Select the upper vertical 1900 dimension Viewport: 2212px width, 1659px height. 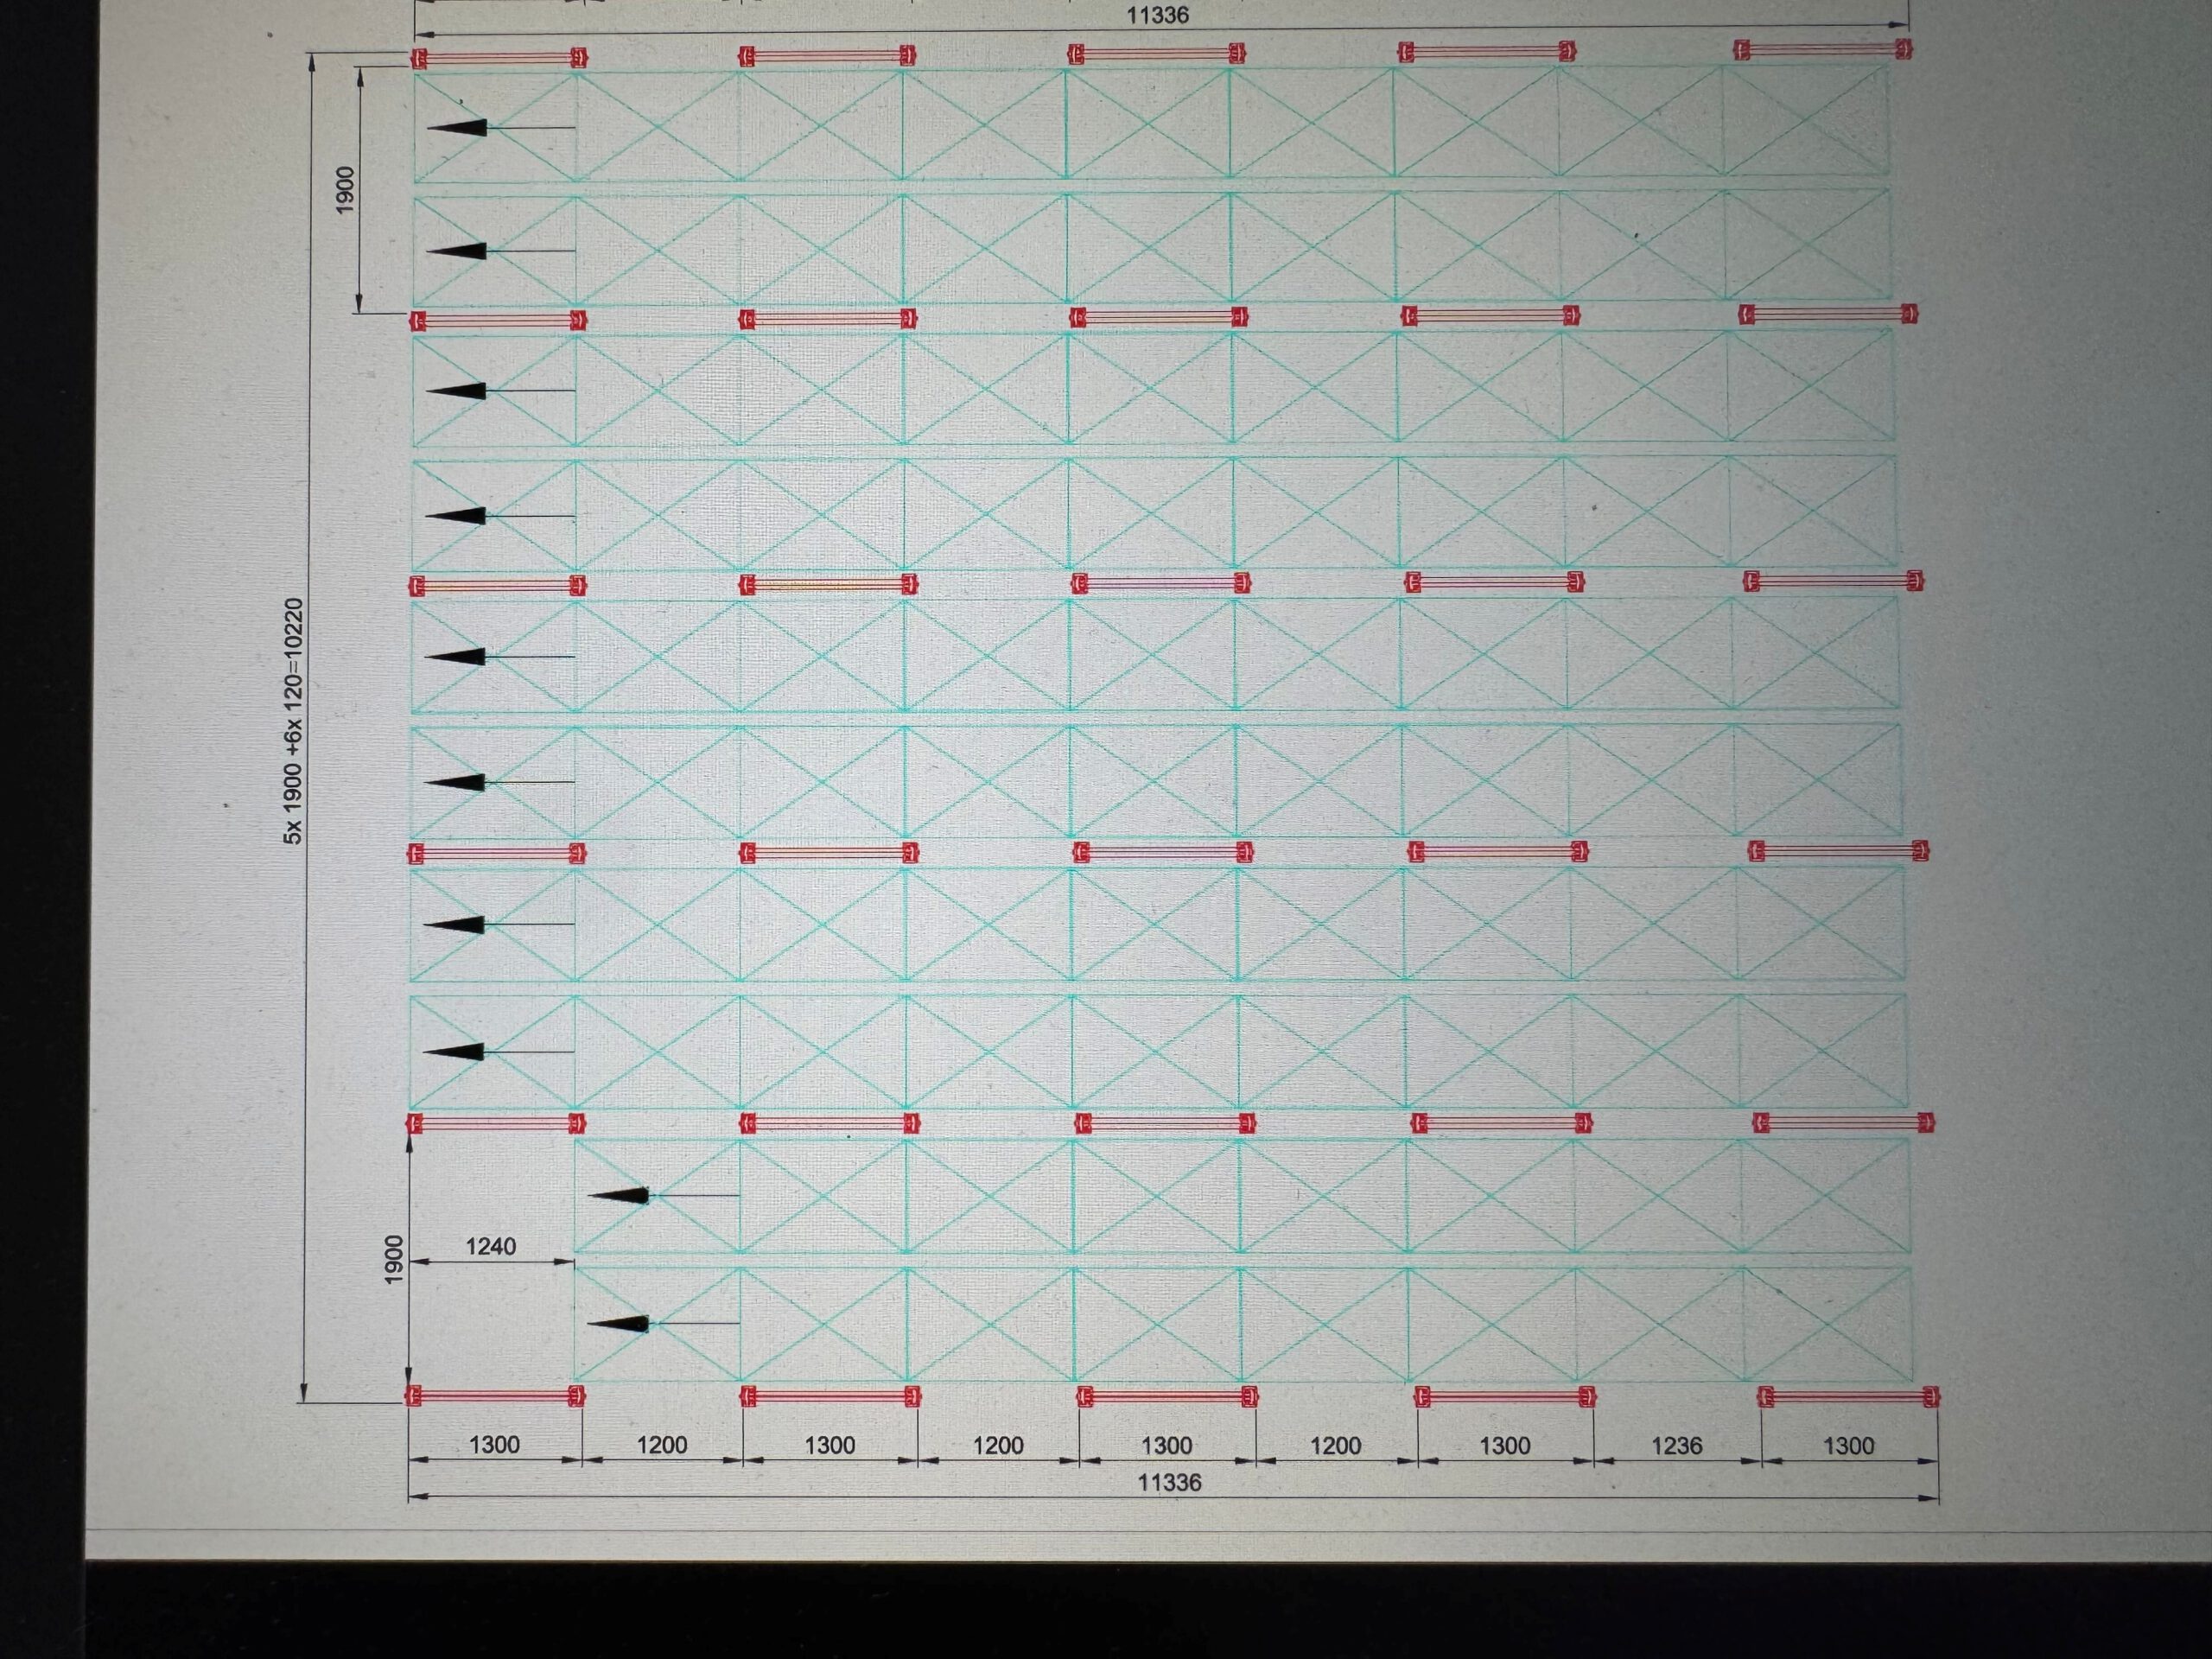[x=345, y=189]
